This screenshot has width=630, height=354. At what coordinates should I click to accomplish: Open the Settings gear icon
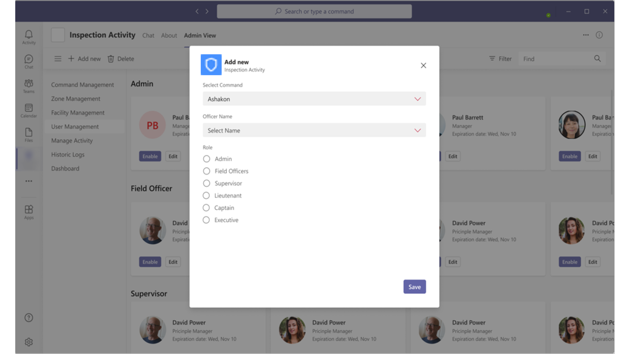tap(29, 342)
